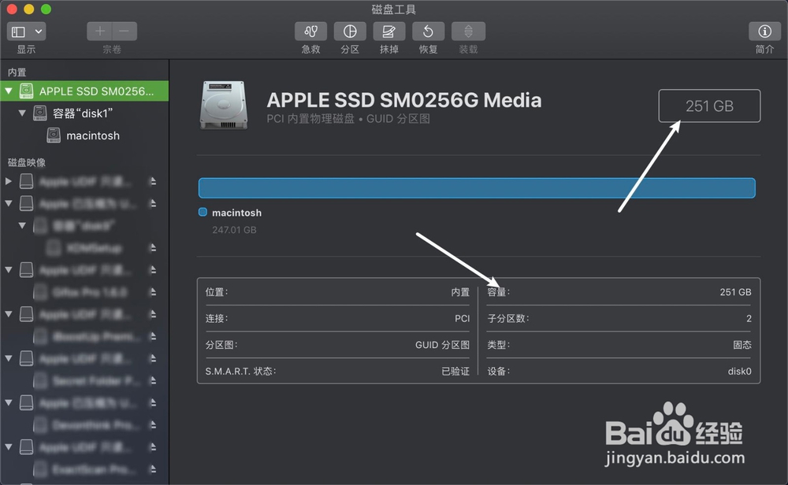Add a volume with the plus button

(99, 31)
